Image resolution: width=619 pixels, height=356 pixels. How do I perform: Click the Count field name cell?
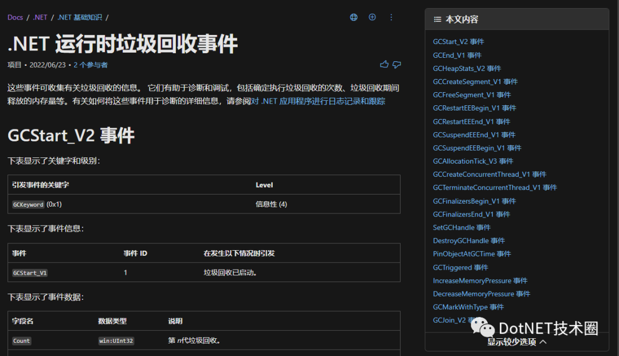click(x=21, y=341)
